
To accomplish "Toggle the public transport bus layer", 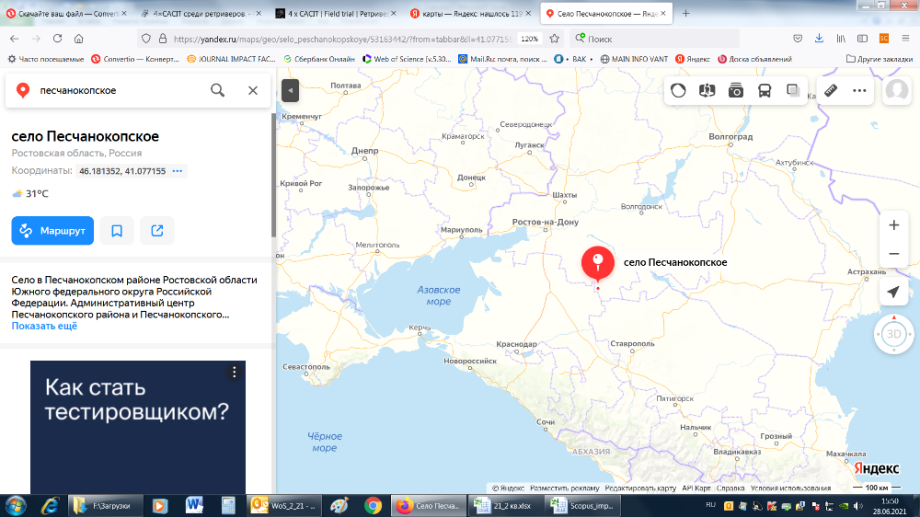I will pyautogui.click(x=765, y=90).
